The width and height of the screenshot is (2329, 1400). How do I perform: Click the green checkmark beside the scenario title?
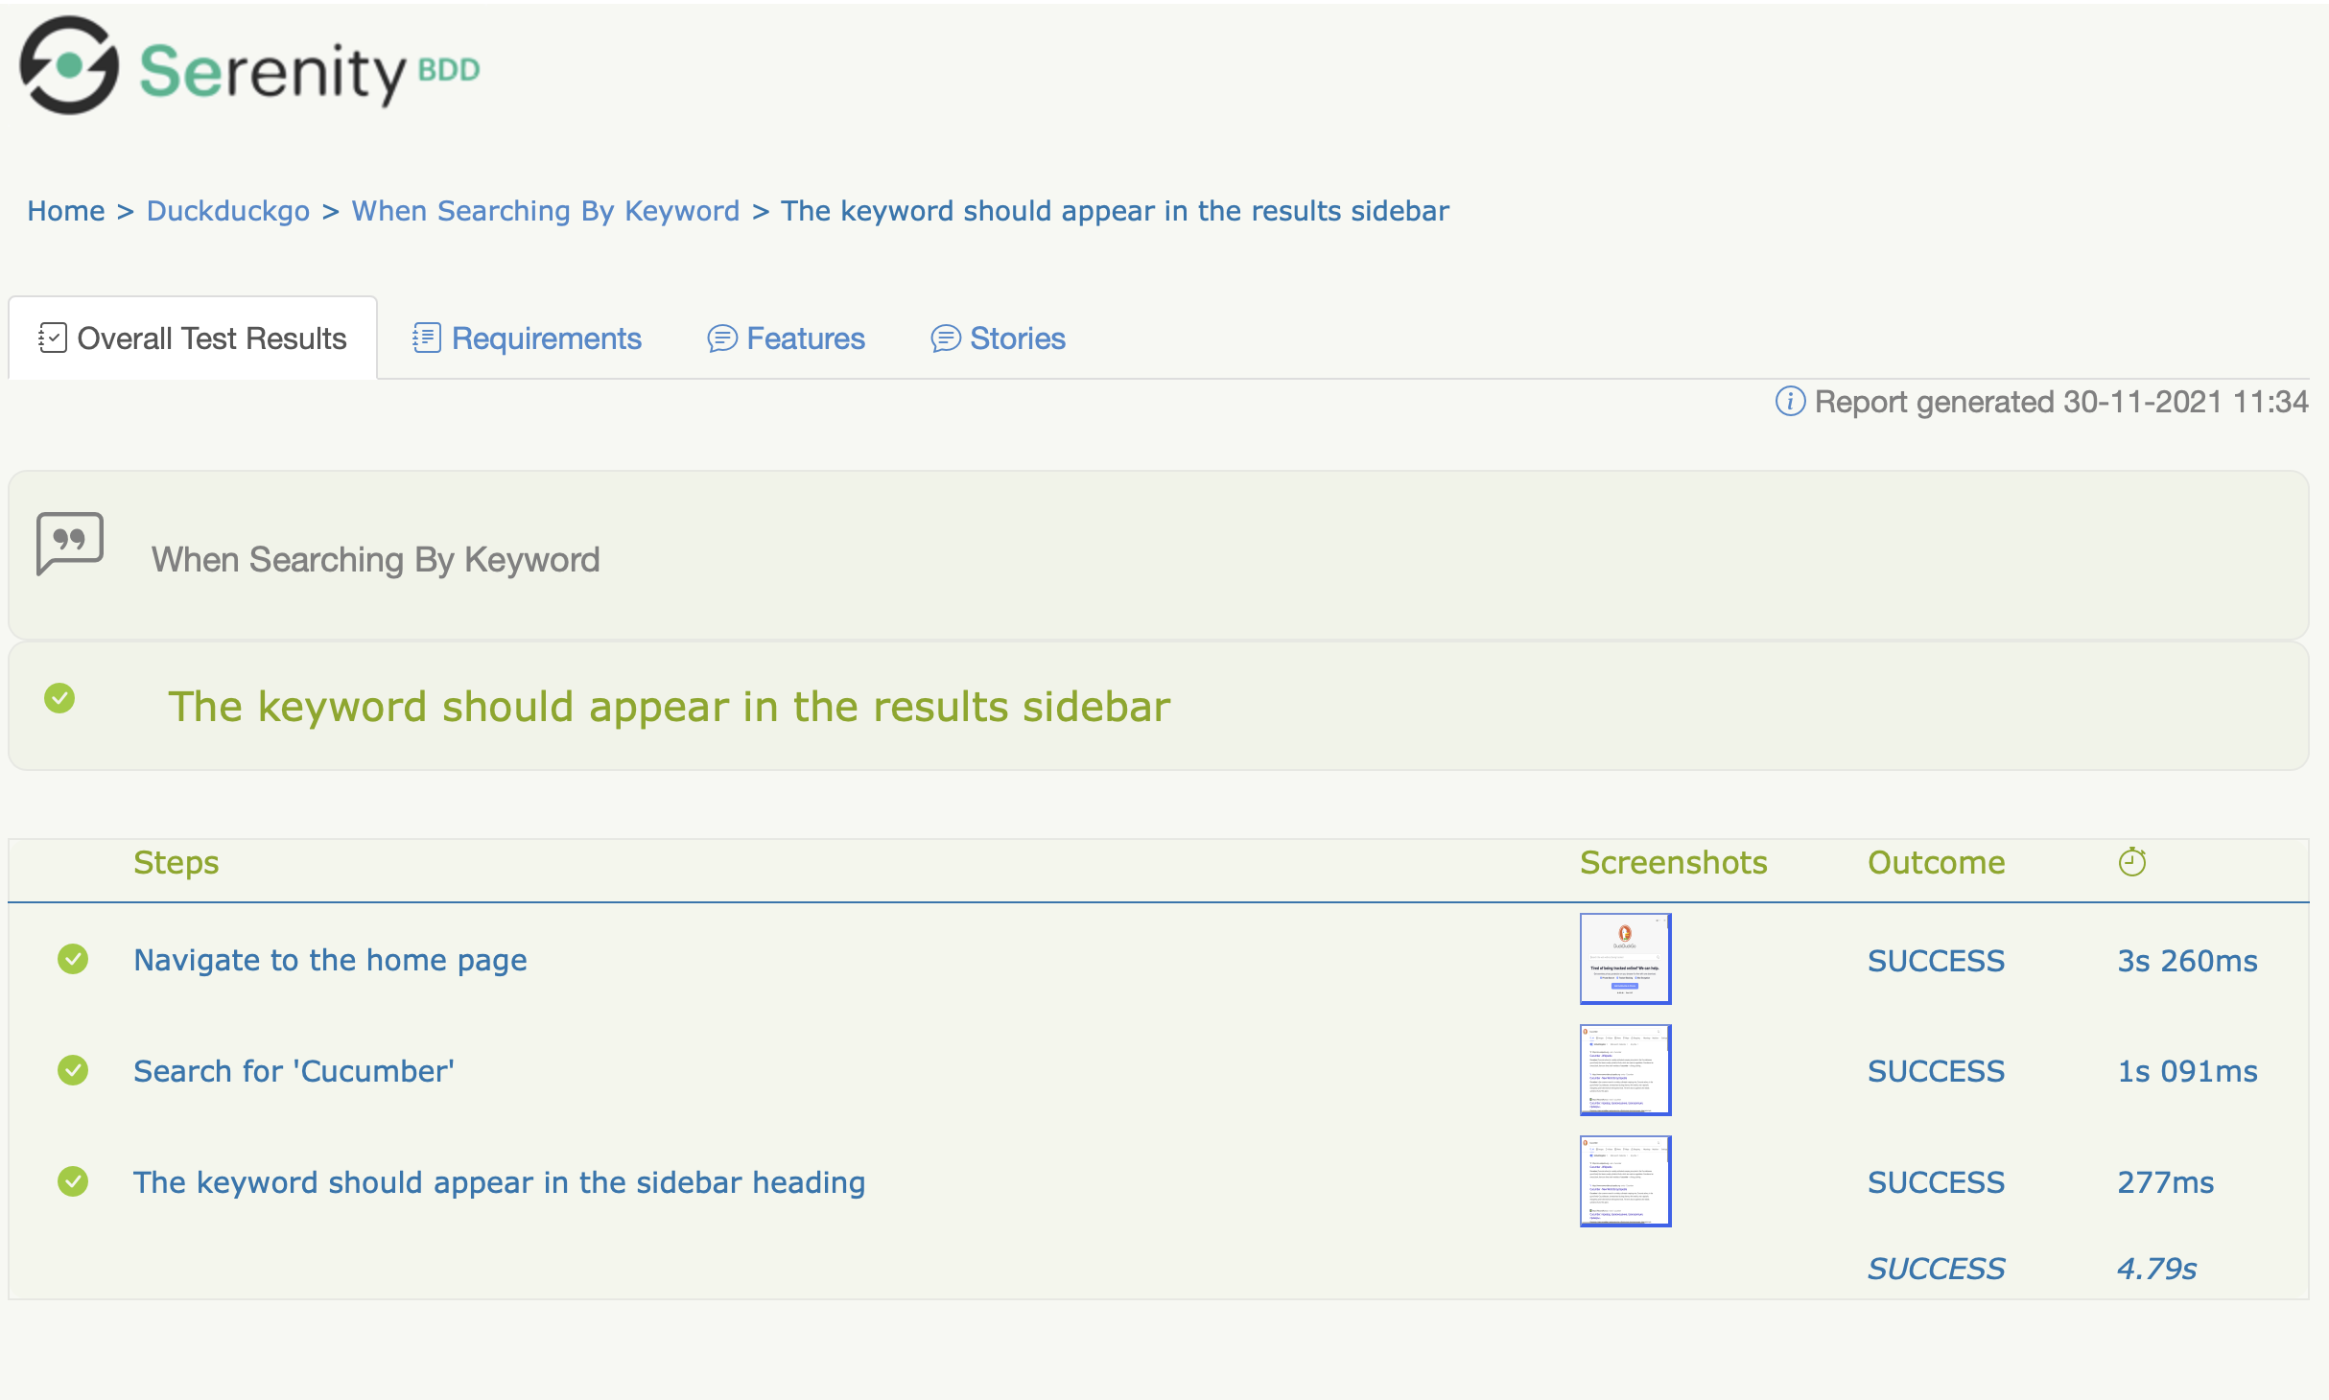click(x=59, y=698)
